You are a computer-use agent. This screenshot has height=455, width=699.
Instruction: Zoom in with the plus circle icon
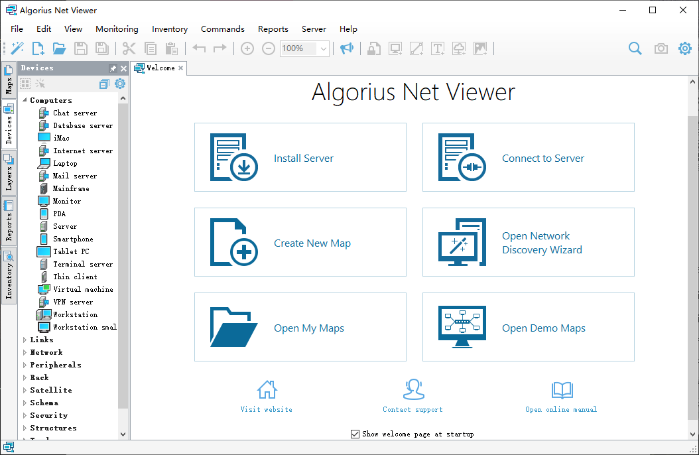[x=247, y=48]
